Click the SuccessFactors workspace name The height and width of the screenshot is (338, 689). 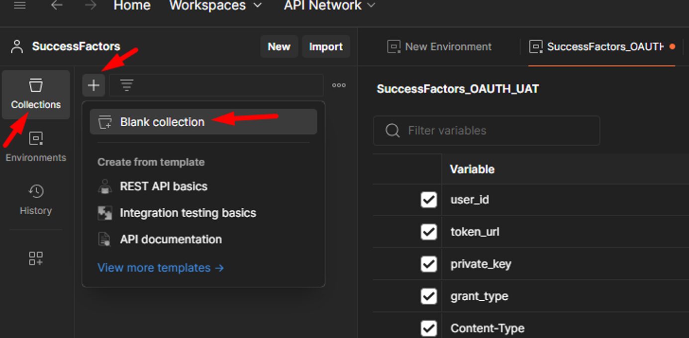pyautogui.click(x=76, y=46)
